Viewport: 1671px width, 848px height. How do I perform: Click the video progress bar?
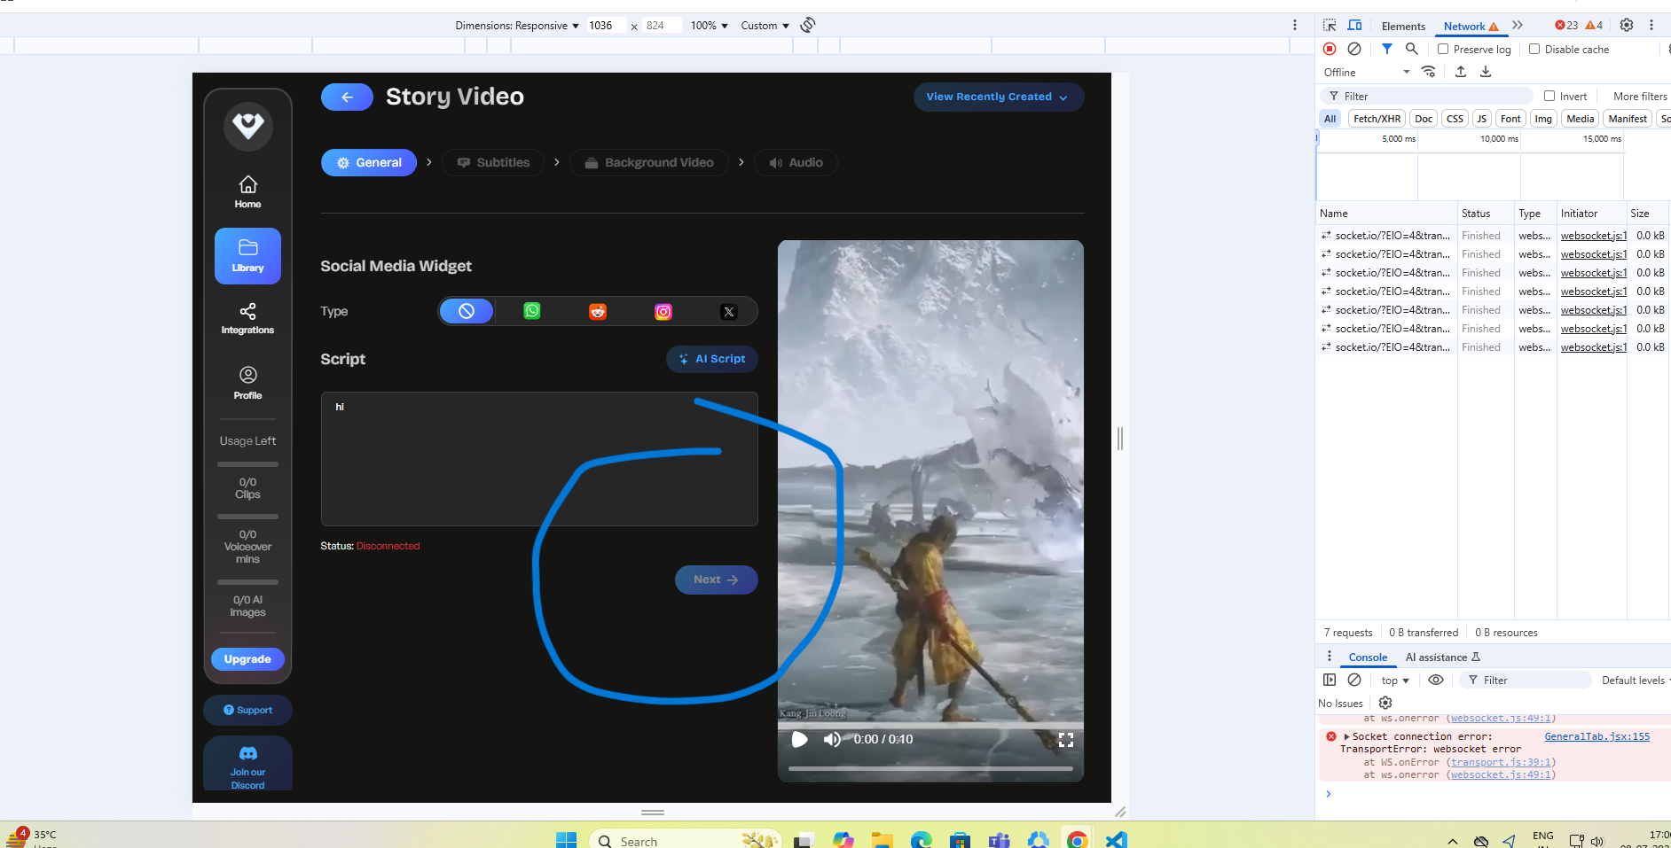930,768
